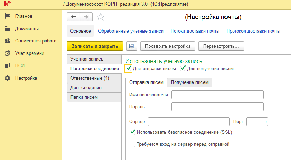Open the hamburger main menu
This screenshot has width=291, height=160.
[21, 4]
